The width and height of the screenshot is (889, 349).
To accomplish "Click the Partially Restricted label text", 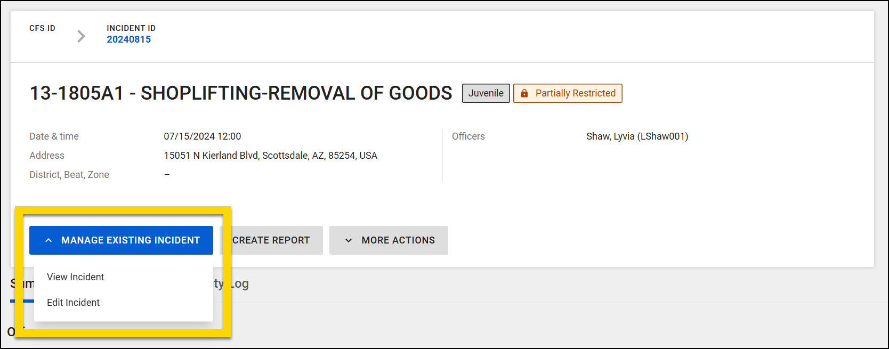I will [575, 93].
